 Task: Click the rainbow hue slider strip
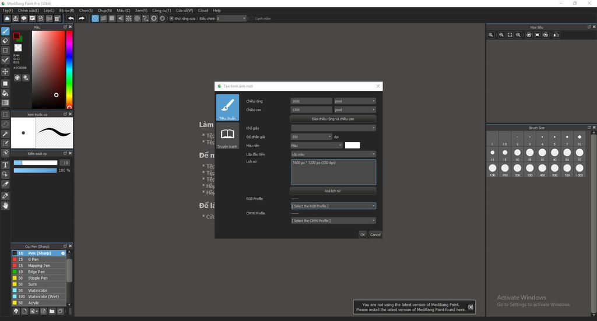pyautogui.click(x=69, y=69)
